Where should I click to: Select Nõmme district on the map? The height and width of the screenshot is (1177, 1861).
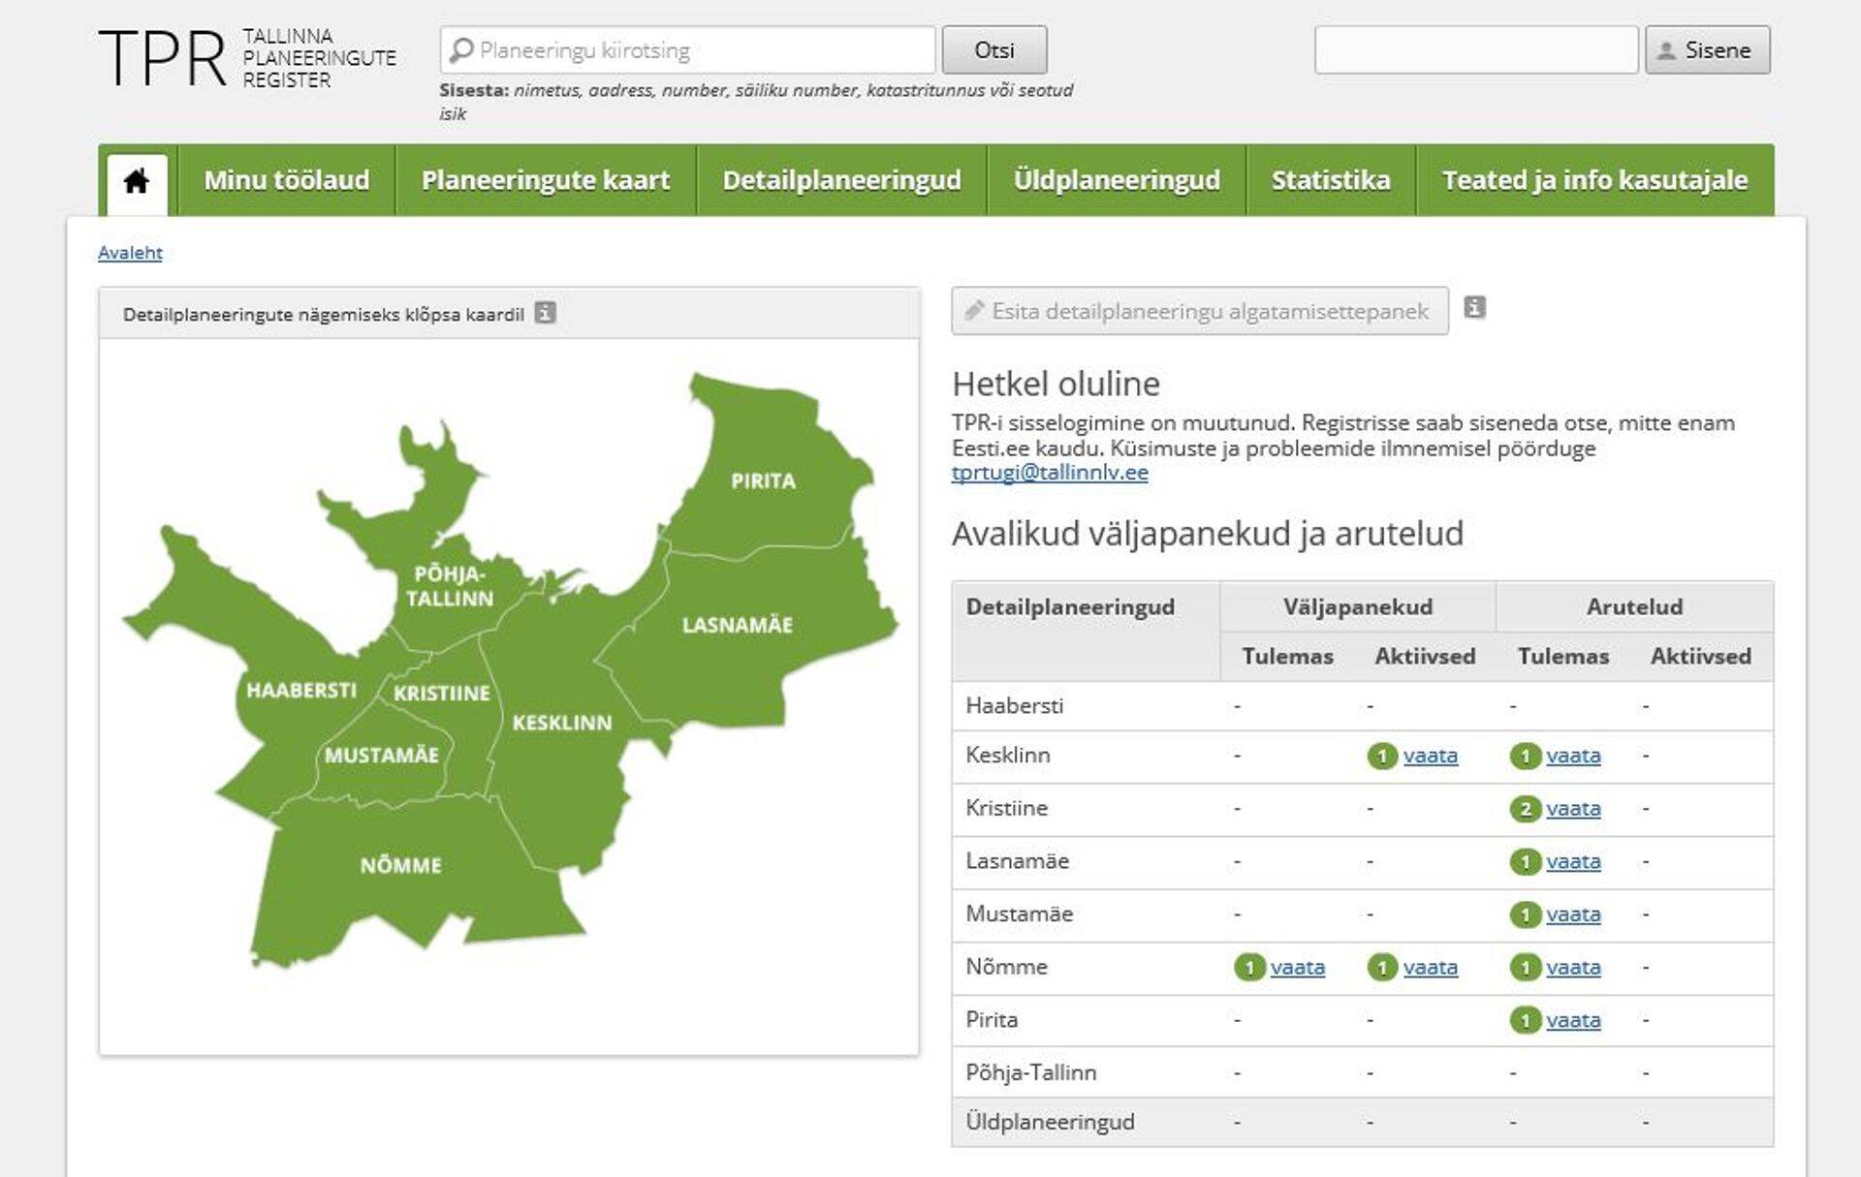[x=400, y=865]
